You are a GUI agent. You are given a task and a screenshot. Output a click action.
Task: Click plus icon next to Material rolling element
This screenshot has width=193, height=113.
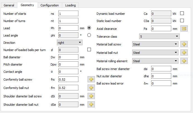tap(184, 61)
